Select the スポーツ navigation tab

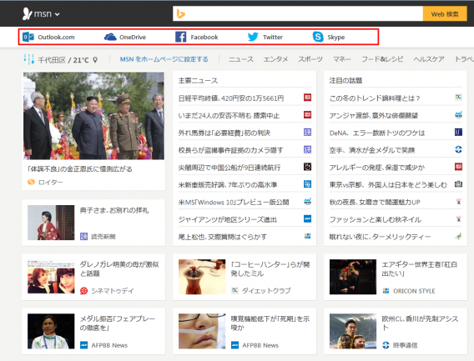tap(310, 59)
